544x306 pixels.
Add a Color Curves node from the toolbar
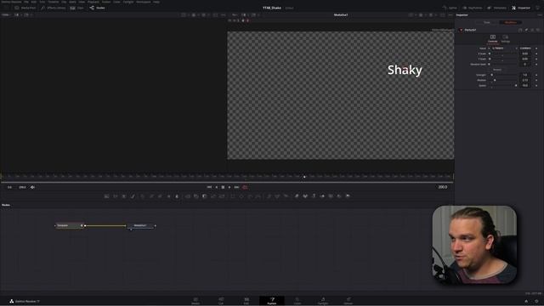[x=151, y=196]
